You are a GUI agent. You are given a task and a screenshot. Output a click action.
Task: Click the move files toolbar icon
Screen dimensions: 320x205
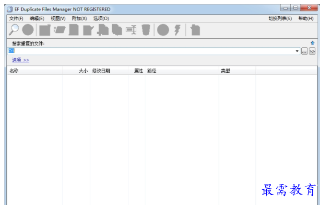[103, 30]
